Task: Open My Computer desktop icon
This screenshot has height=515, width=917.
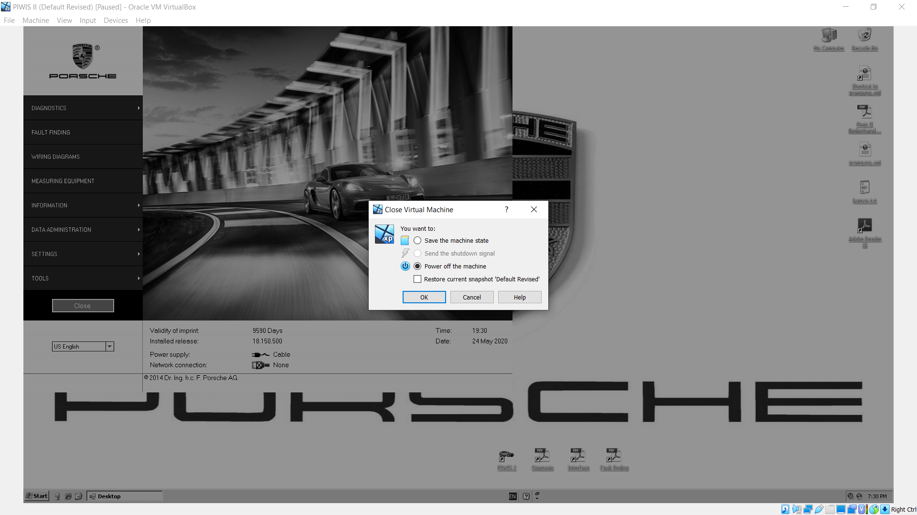Action: pyautogui.click(x=829, y=37)
